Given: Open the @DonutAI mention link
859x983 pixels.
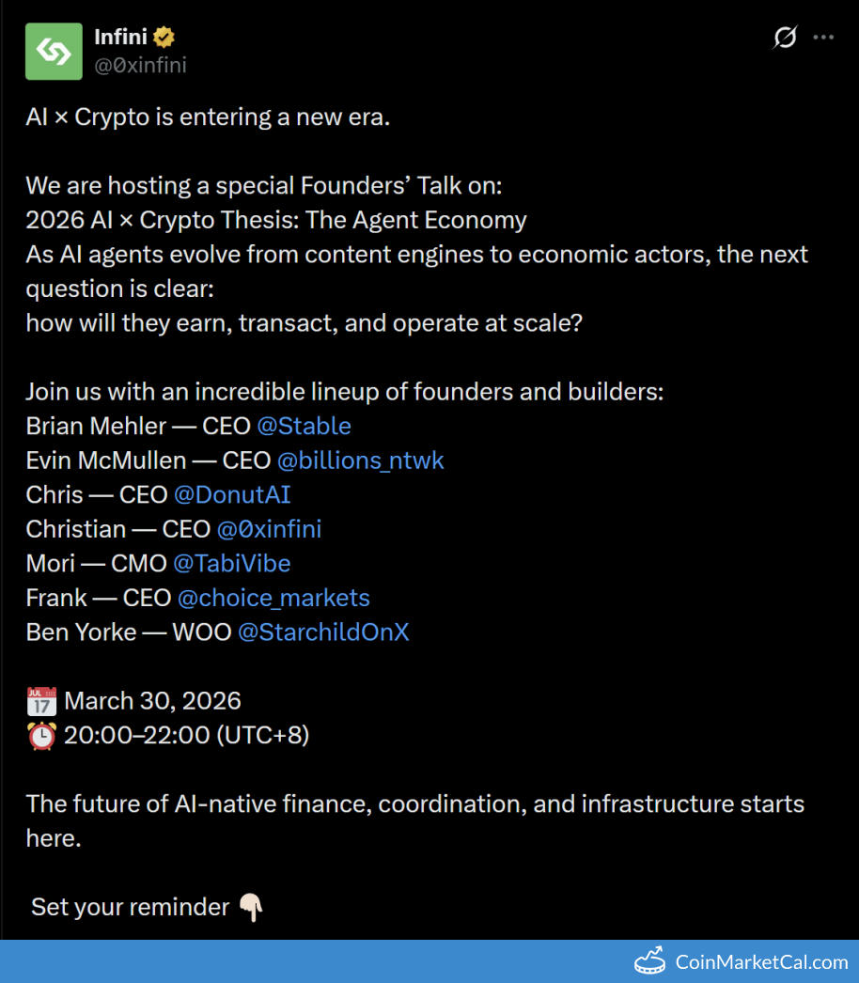Looking at the screenshot, I should [232, 494].
